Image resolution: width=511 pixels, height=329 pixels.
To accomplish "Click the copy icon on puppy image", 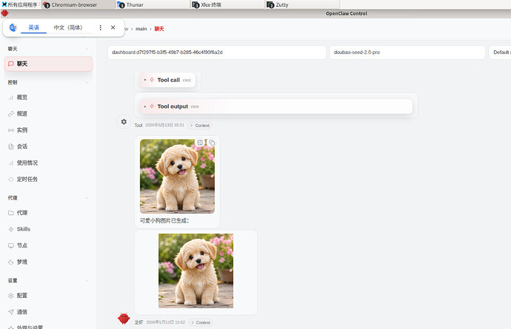I will [212, 143].
